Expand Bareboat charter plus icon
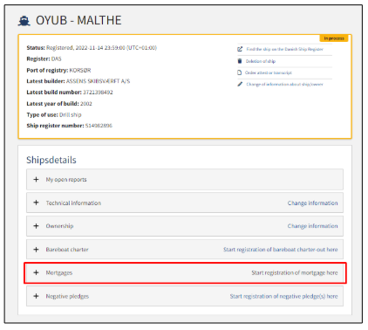The width and height of the screenshot is (368, 330). 36,250
